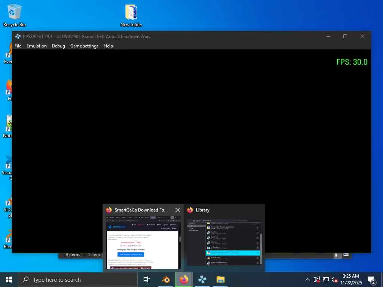Maximize the PPSSPP window
The height and width of the screenshot is (287, 383).
(x=345, y=36)
